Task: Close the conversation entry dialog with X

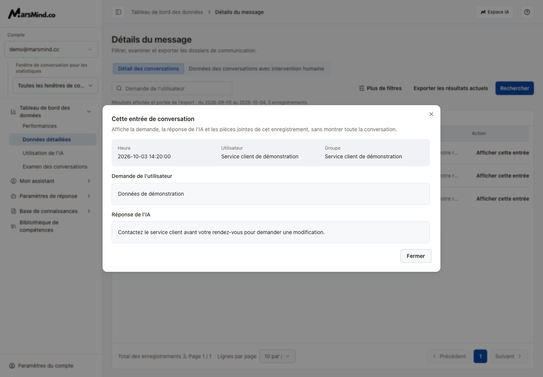Action: point(431,114)
